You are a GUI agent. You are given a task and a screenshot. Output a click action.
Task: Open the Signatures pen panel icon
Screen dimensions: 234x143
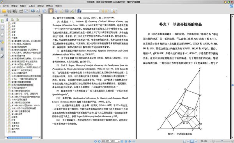(x=2, y=56)
